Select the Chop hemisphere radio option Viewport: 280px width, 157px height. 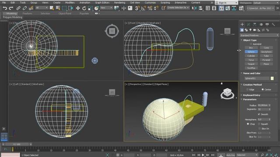pyautogui.click(x=248, y=124)
